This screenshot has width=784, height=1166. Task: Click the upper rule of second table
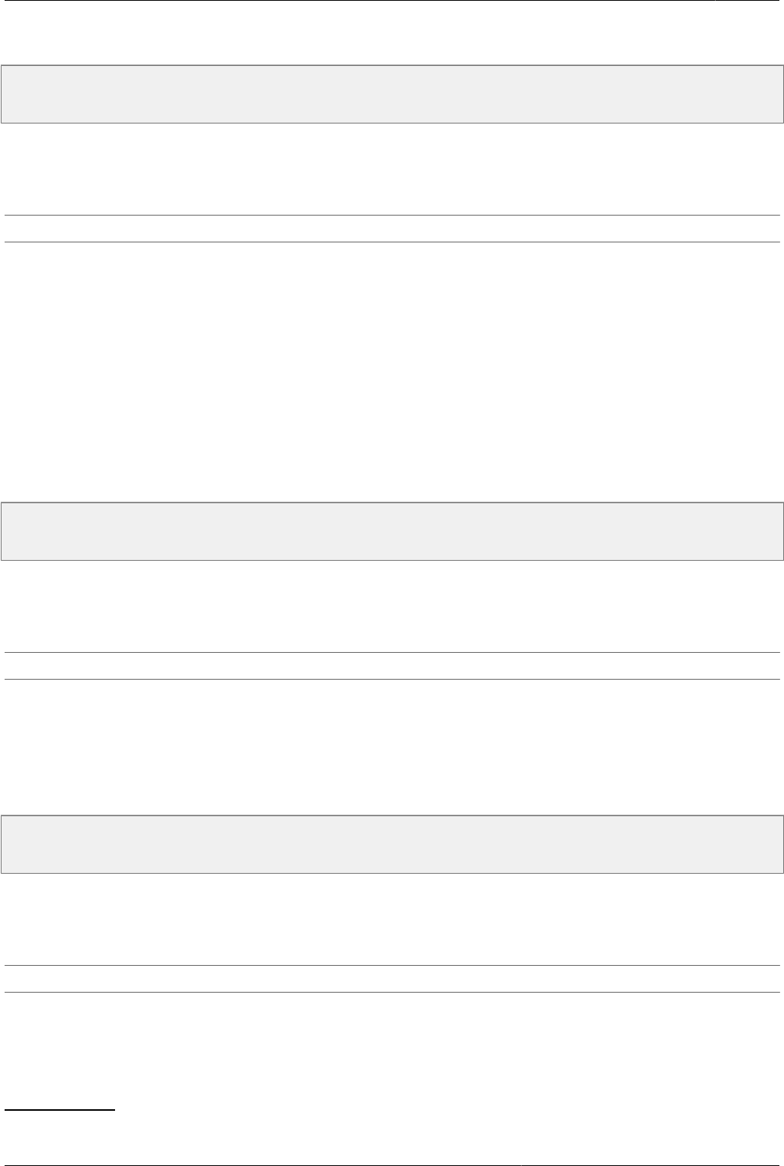(x=392, y=653)
